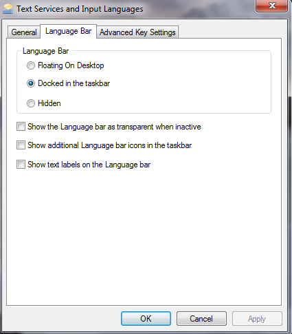Open the Language Bar tab

(68, 31)
